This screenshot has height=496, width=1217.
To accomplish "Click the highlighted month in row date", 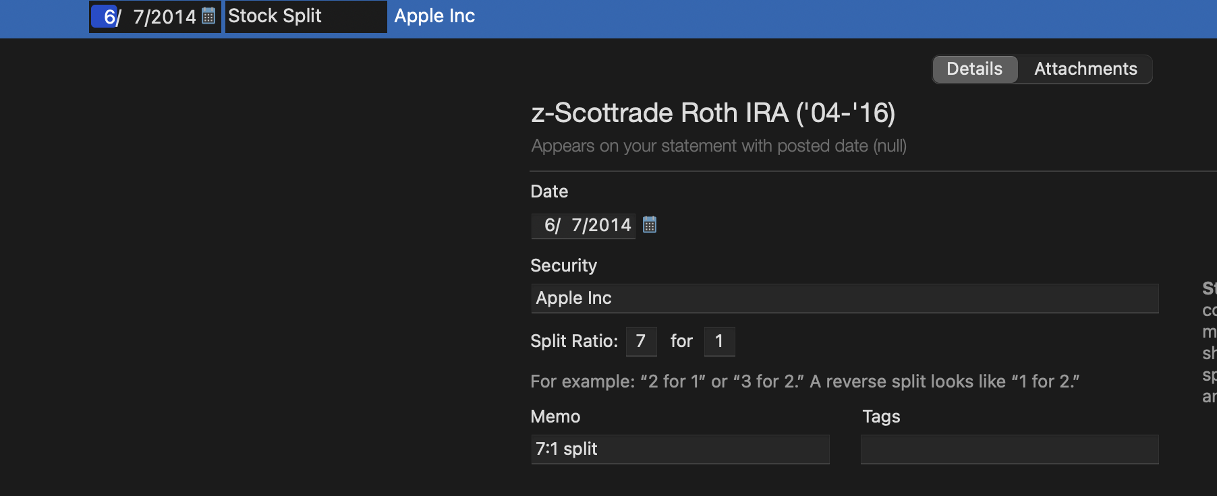I will [109, 17].
